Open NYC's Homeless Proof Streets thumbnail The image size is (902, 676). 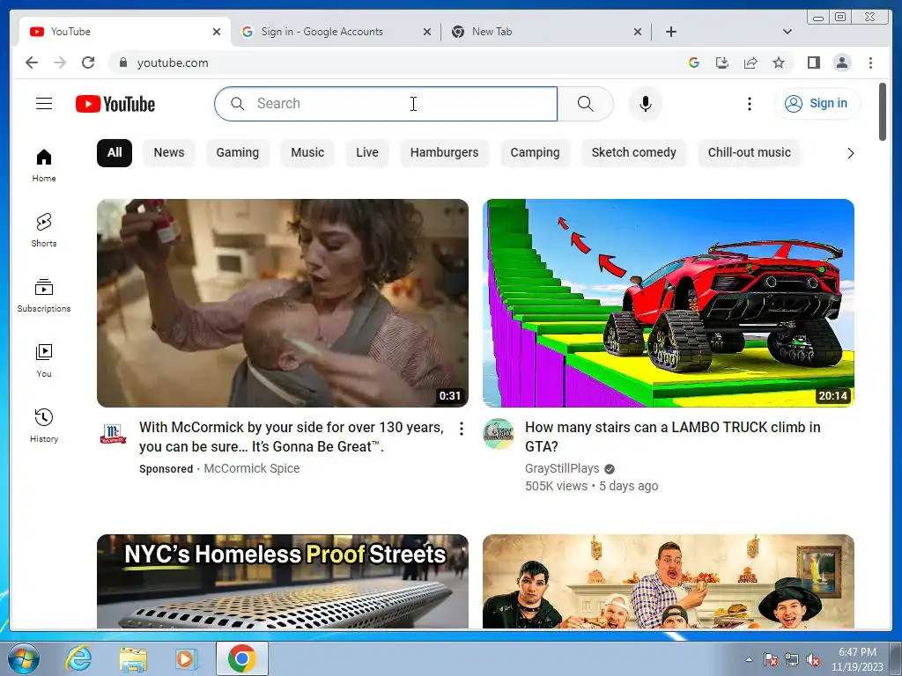(283, 582)
